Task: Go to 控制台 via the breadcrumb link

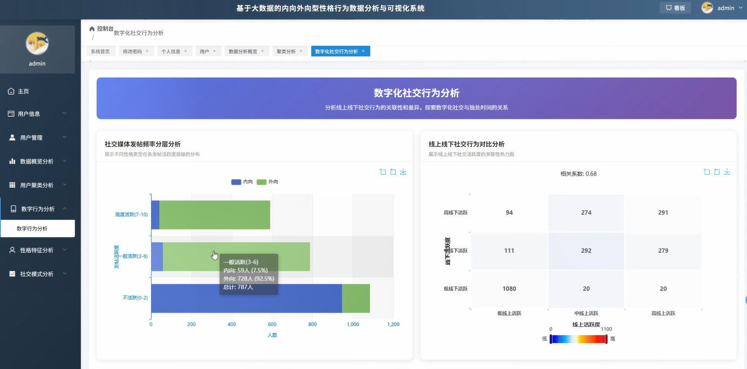Action: point(105,29)
